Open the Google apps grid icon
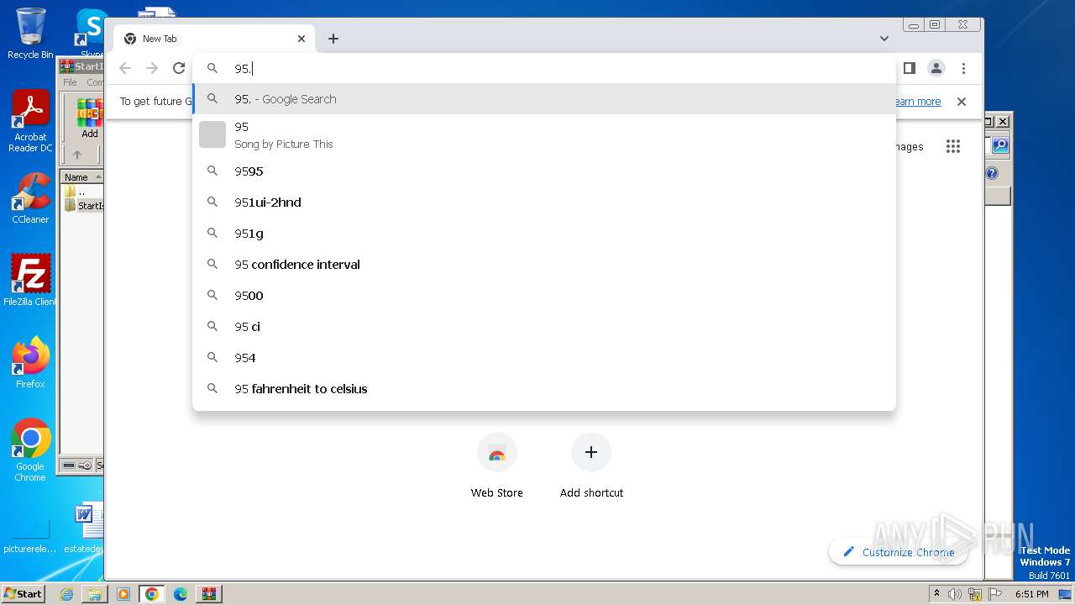Image resolution: width=1075 pixels, height=605 pixels. 952,146
